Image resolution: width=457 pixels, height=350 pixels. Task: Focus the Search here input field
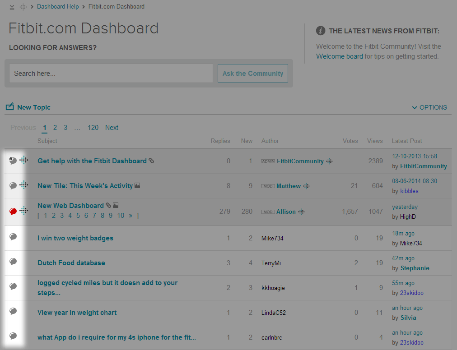coord(111,74)
